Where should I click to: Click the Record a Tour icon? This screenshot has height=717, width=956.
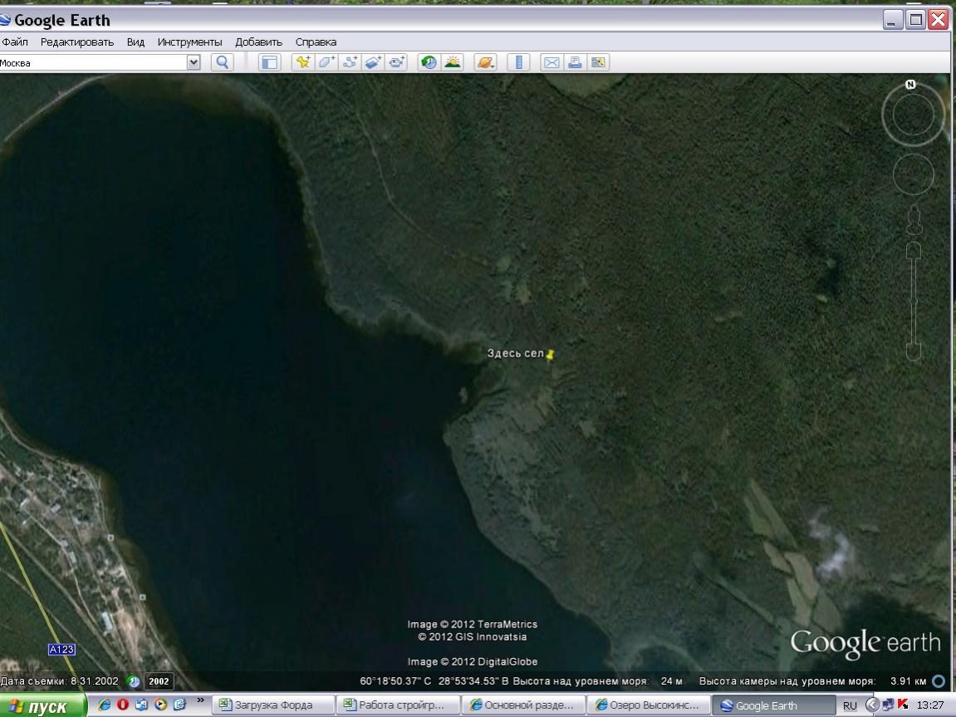pos(397,62)
